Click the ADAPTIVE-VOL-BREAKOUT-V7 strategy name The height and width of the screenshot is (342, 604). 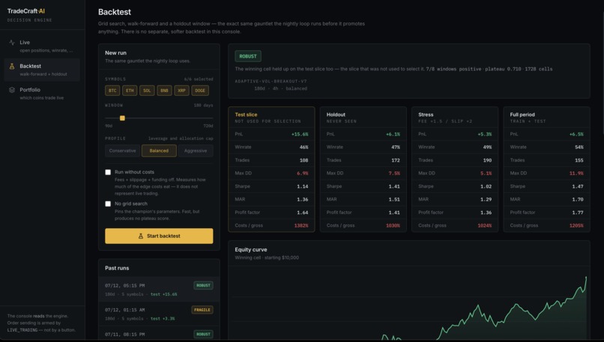271,82
